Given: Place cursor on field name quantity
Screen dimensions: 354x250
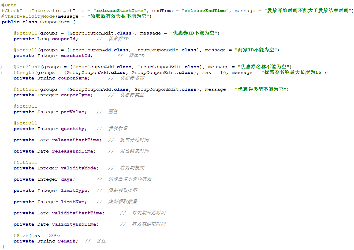Looking at the screenshot, I should 73,129.
